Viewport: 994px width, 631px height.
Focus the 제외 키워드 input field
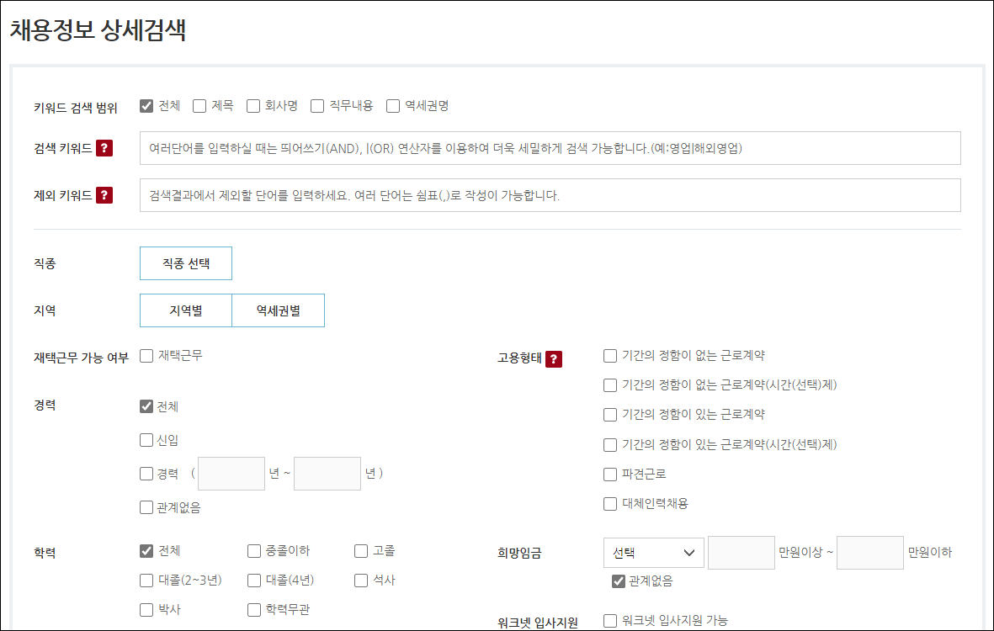[x=550, y=195]
